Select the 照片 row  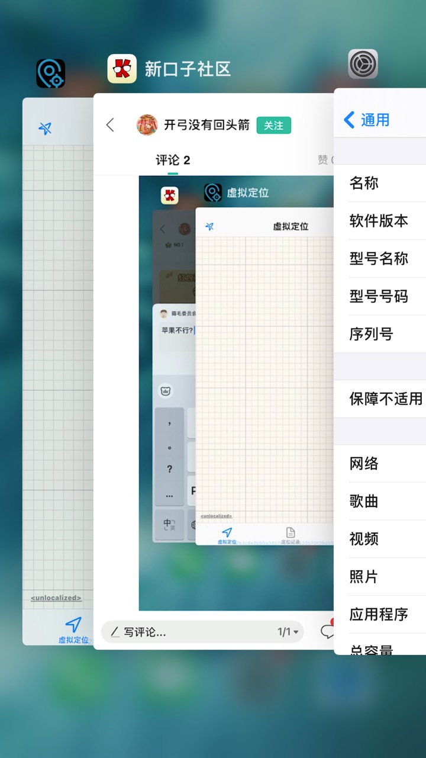pyautogui.click(x=380, y=577)
